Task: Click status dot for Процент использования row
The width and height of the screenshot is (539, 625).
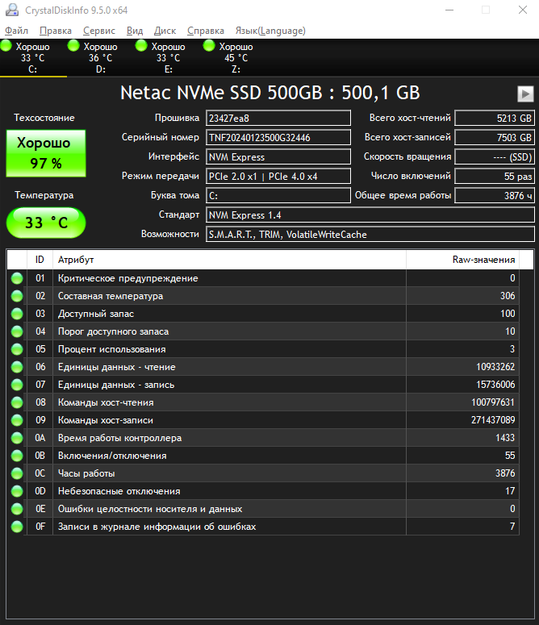Action: point(17,349)
